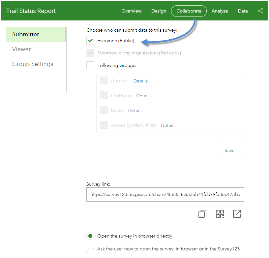Toggle Members of my organization checkbox
Viewport: 269px width, 258px height.
point(90,53)
